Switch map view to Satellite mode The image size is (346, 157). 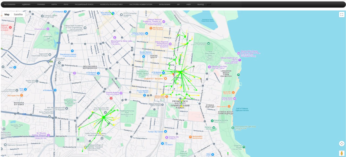(18, 15)
